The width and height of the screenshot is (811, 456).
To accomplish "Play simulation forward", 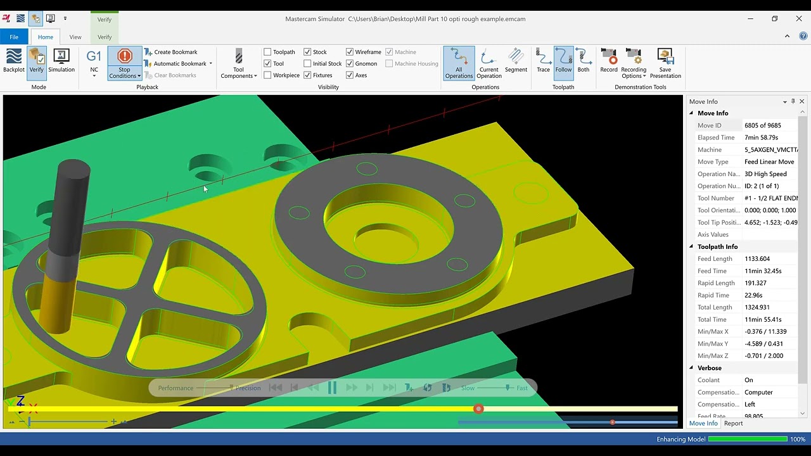I will [352, 388].
